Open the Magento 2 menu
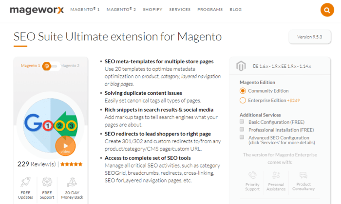 [x=121, y=9]
